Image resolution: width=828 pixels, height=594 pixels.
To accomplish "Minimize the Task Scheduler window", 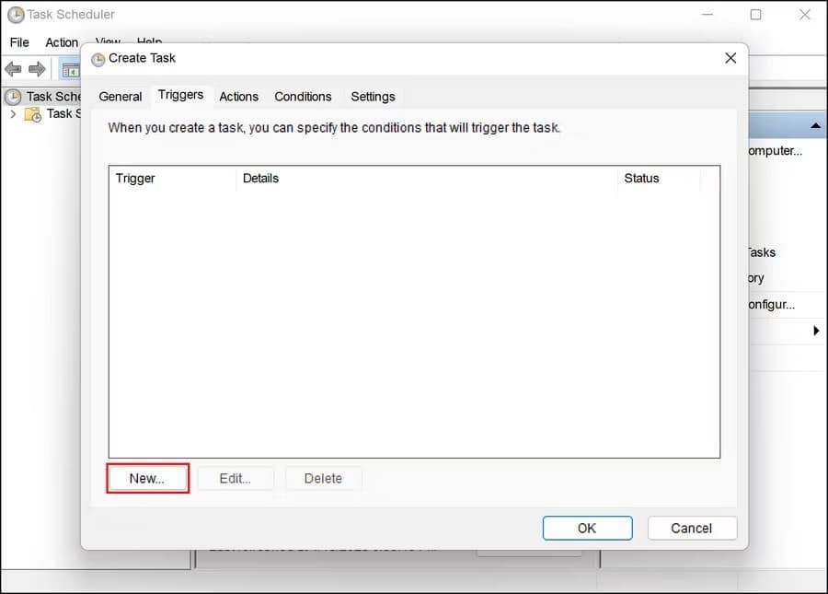I will click(x=707, y=14).
